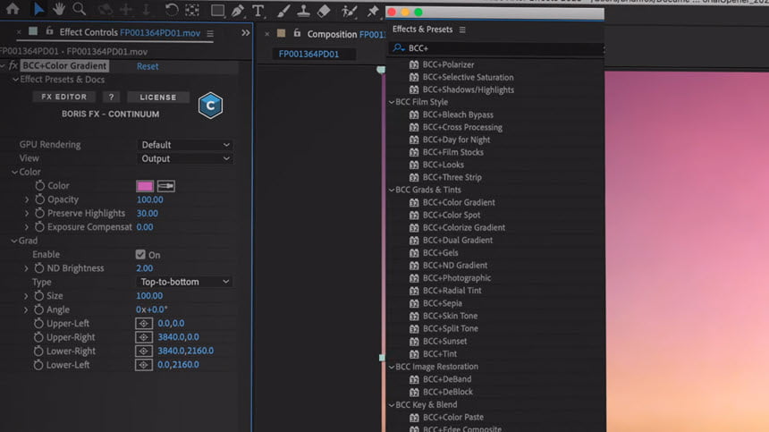Select the Rotation tool

171,9
